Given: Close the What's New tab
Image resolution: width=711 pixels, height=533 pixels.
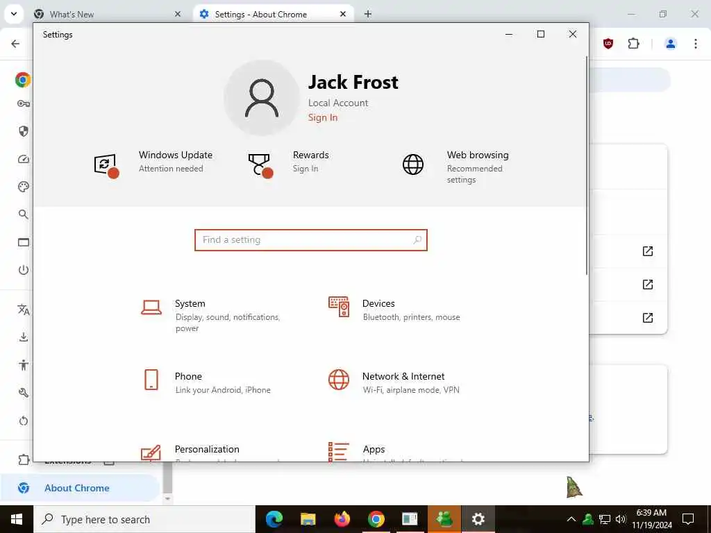Looking at the screenshot, I should click(x=178, y=14).
